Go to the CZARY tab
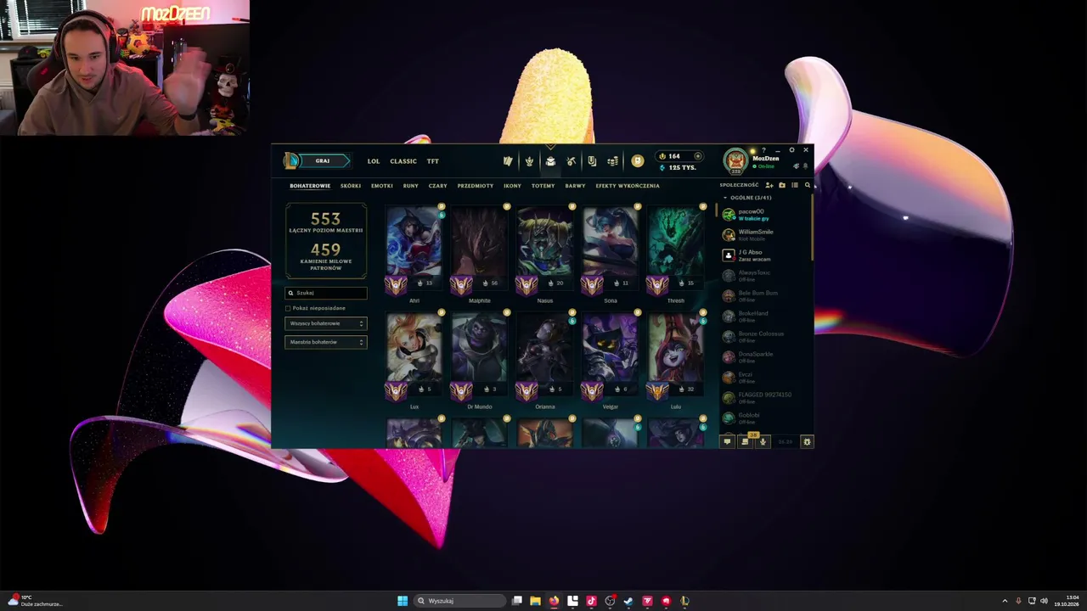 click(x=438, y=186)
